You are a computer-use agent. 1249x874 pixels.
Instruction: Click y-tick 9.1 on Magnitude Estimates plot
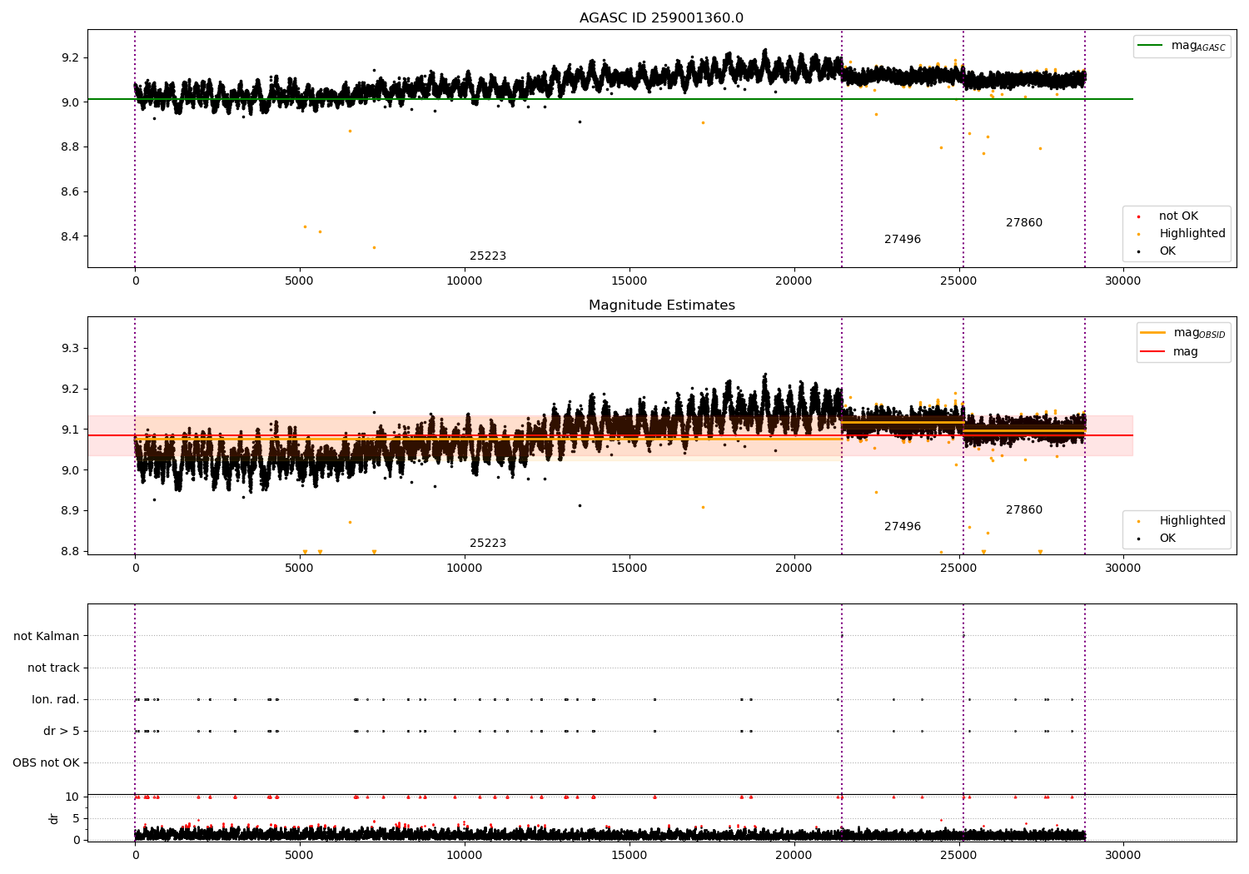click(72, 430)
